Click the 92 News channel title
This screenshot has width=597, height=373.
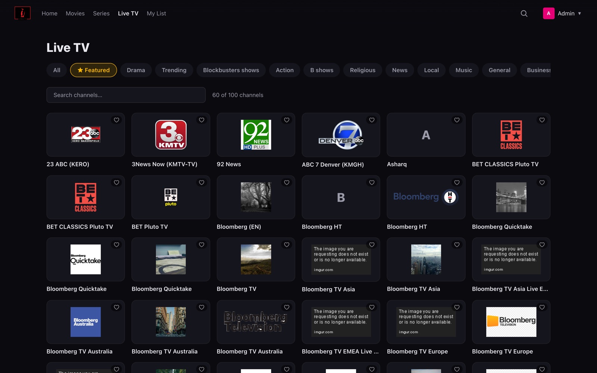(229, 164)
